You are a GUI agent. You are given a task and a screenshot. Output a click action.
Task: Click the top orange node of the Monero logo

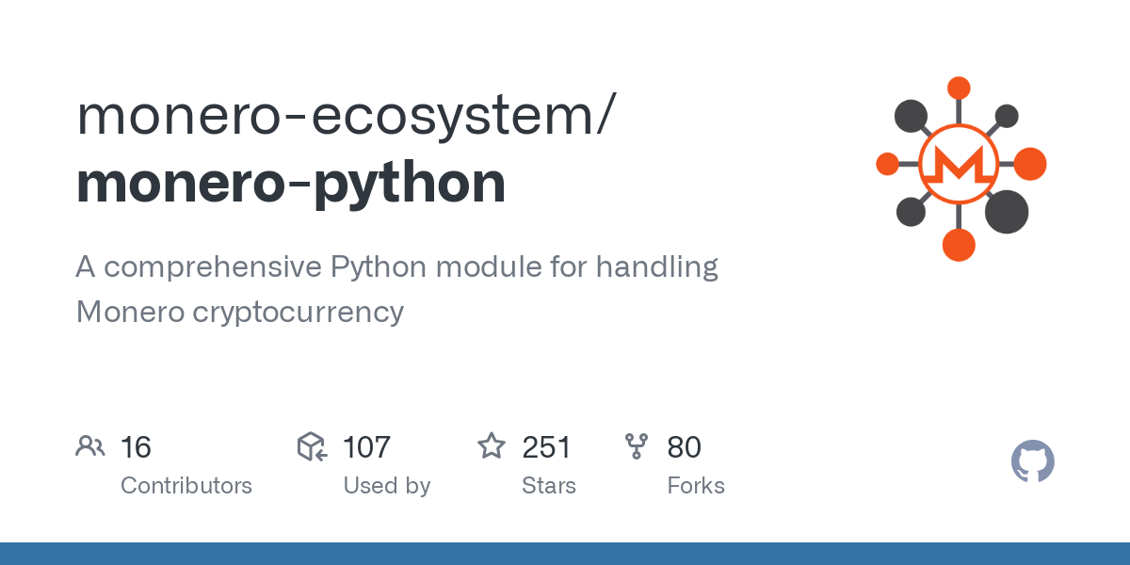tap(959, 89)
